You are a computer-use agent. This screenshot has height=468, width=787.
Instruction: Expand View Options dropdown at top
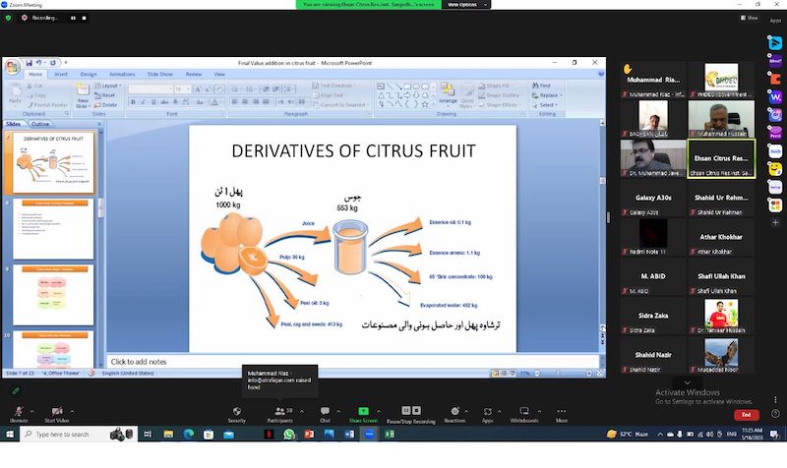pos(462,5)
